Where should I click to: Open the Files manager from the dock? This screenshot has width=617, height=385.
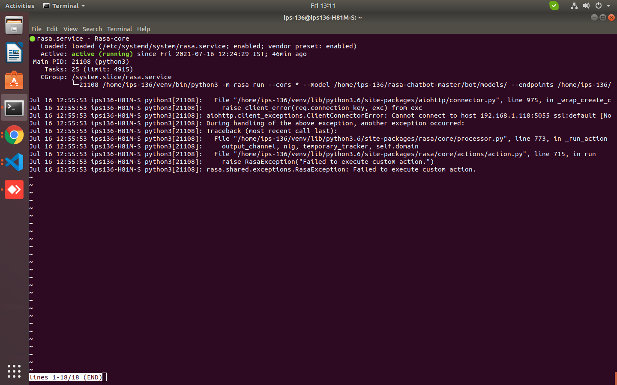14,25
